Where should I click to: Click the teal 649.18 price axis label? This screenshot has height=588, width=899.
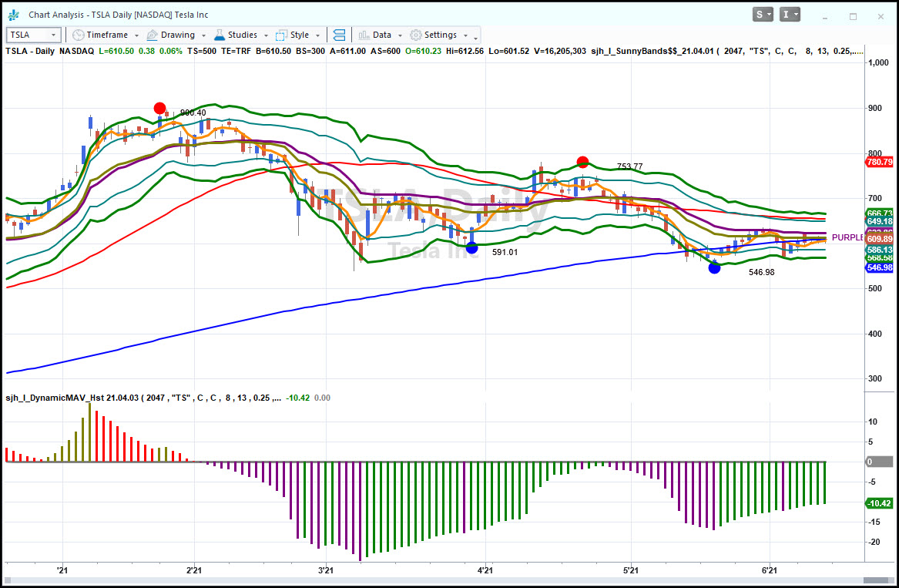(879, 221)
